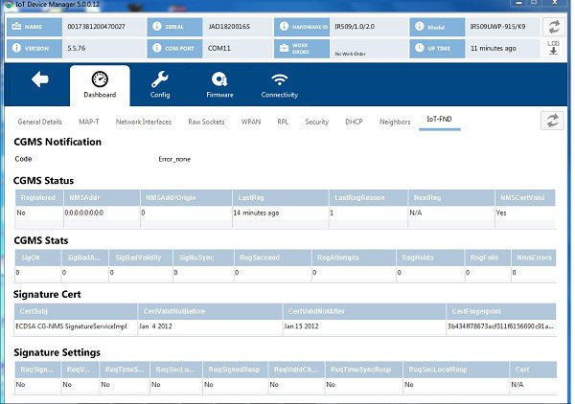
Task: Click the ReqSignedResp column header
Action: coord(235,370)
